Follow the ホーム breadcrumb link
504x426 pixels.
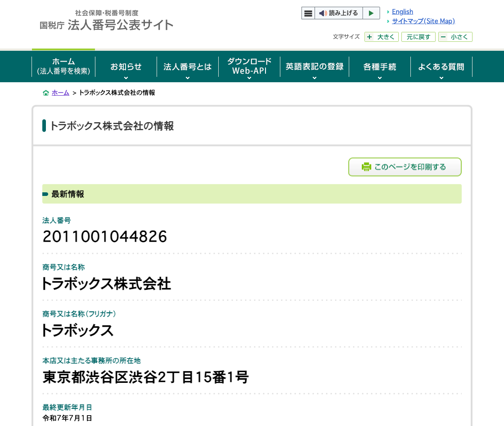click(60, 93)
